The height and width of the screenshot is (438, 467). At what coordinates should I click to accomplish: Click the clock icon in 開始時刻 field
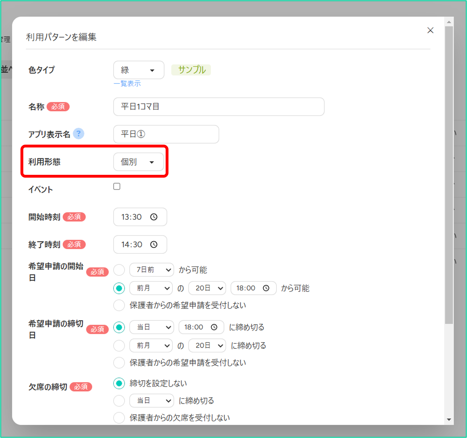(154, 217)
